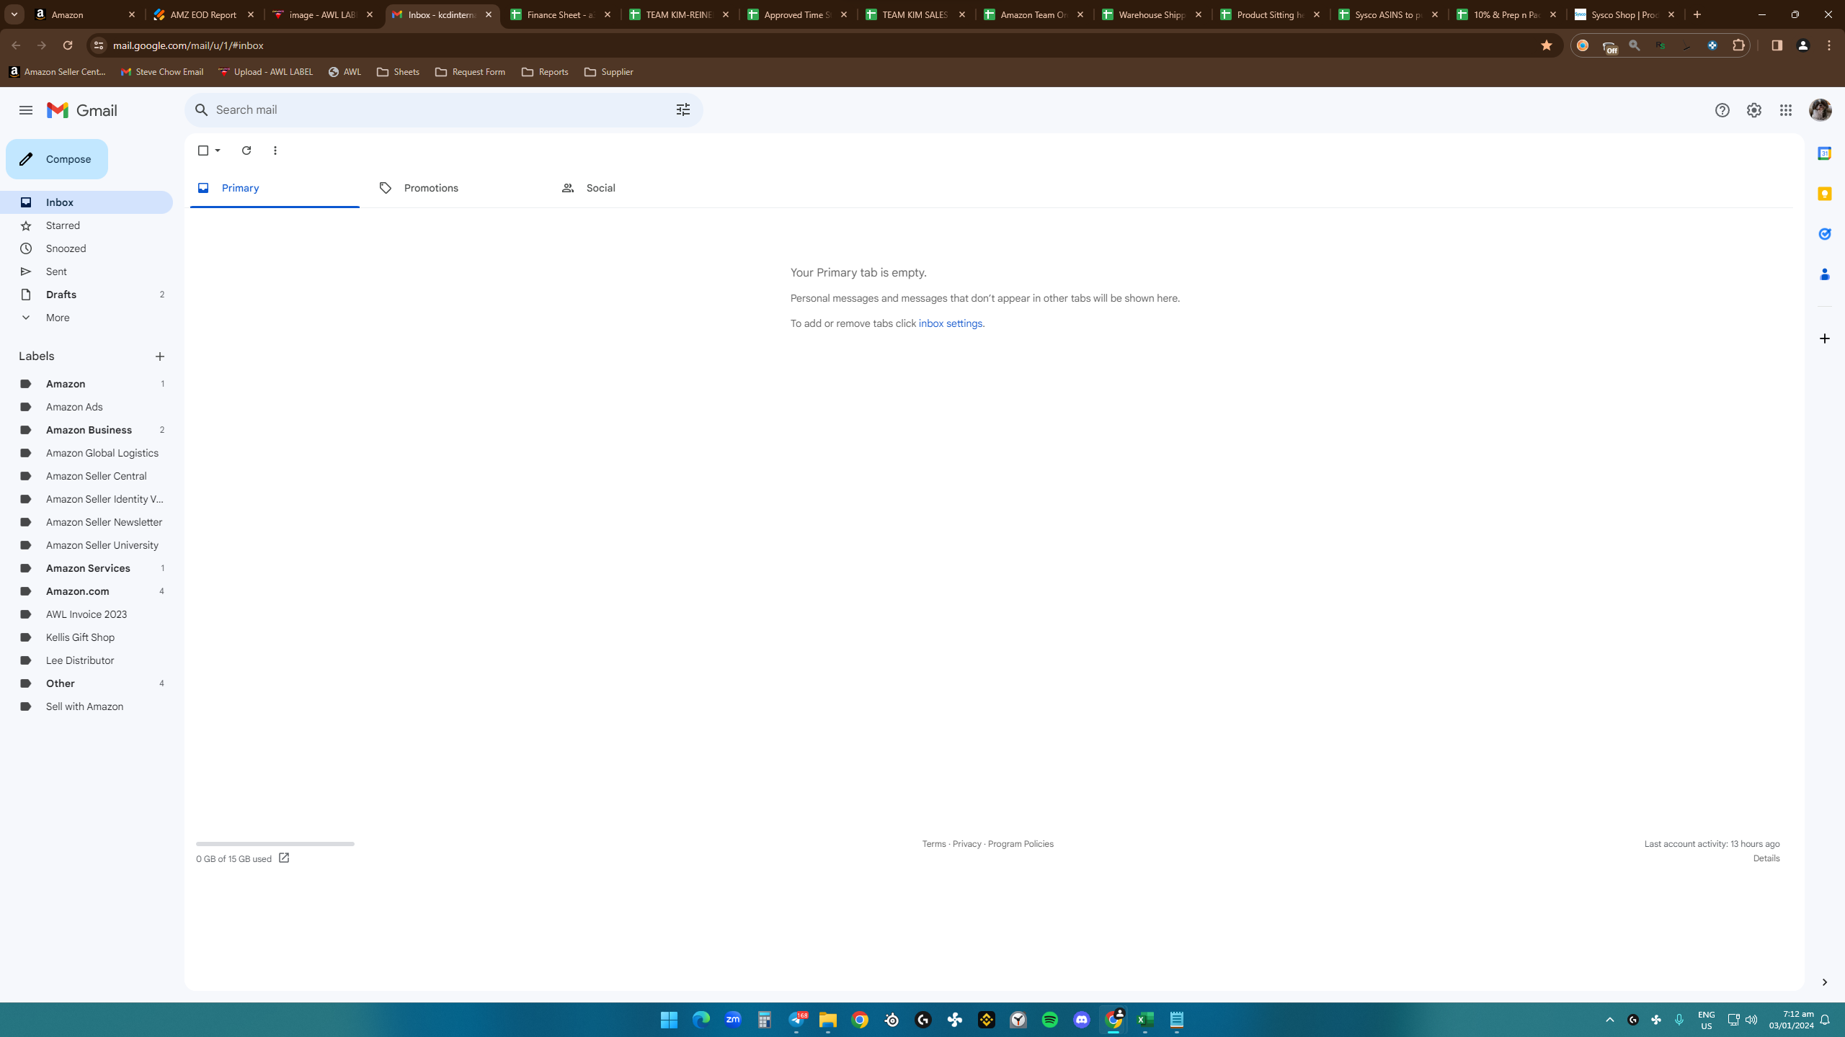Launch Spotify from the taskbar

coord(1049,1020)
